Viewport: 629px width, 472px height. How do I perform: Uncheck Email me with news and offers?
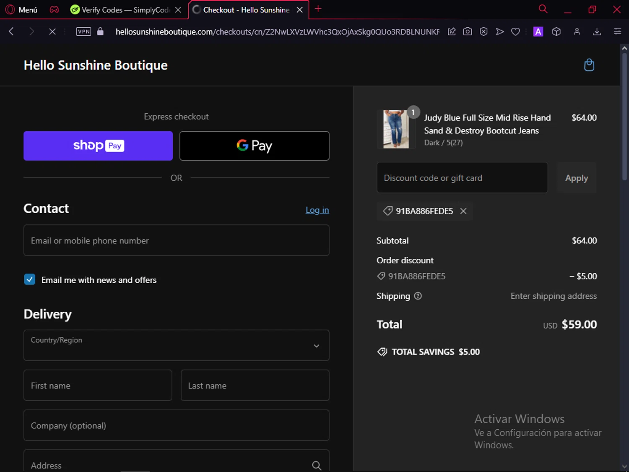point(30,279)
